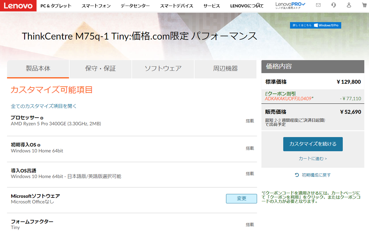Image resolution: width=369 pixels, height=237 pixels.
Task: Click the プロセッサー row heading
Action: click(x=25, y=118)
